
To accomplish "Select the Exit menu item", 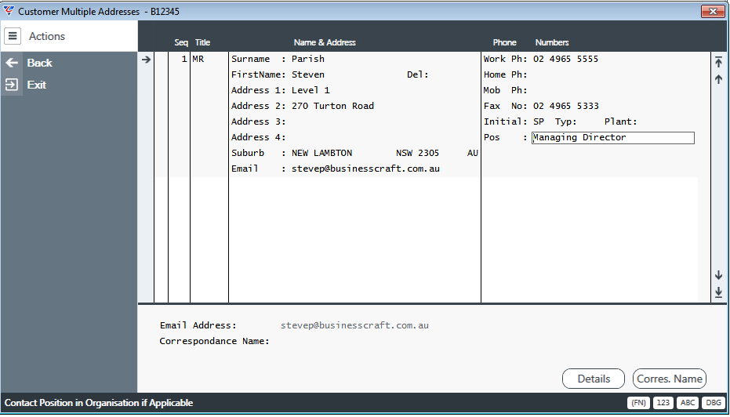I will pos(36,85).
